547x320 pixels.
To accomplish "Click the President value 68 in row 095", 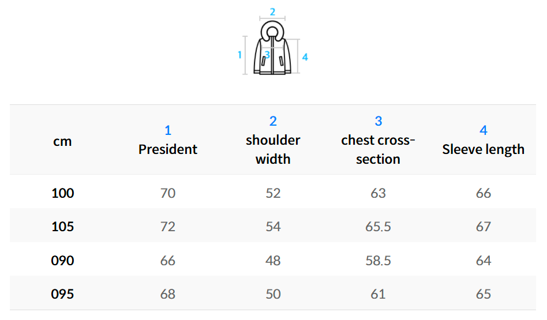I will (x=168, y=294).
